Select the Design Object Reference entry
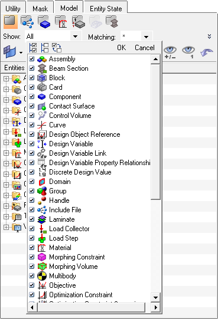218x319 pixels. coord(84,134)
